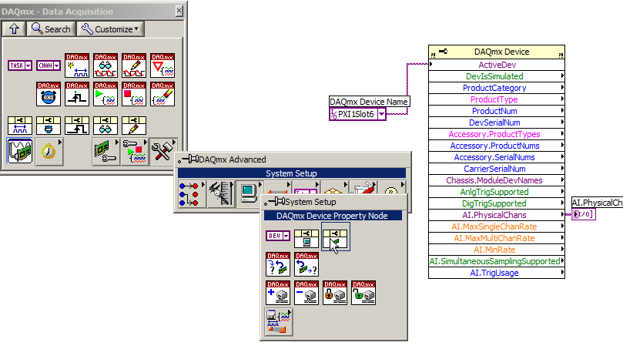This screenshot has width=623, height=359.
Task: Select the reserve network device orange lock icon
Action: 335,293
